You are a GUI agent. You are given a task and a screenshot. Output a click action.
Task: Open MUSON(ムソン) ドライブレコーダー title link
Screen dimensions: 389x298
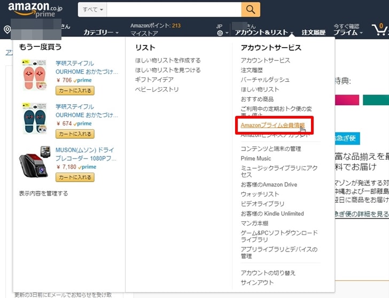(86, 154)
